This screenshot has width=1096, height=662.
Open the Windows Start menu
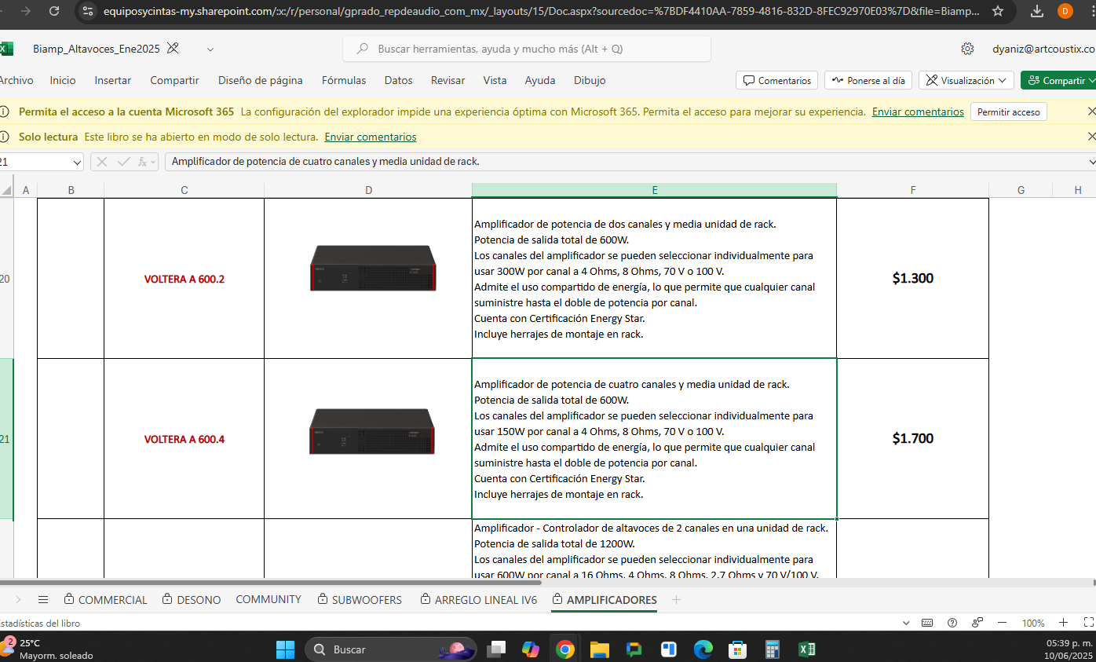pyautogui.click(x=285, y=649)
